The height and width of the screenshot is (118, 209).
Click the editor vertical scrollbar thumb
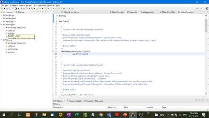[x=206, y=26]
